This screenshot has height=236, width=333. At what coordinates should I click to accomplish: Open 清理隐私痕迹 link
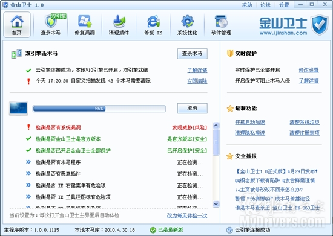(250, 133)
